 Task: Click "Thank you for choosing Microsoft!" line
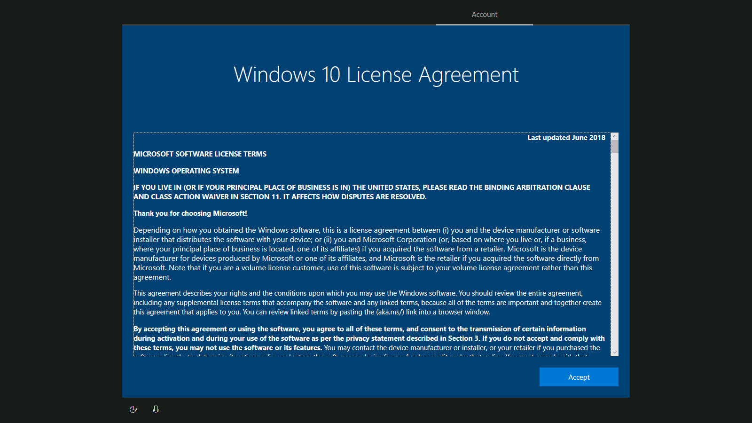pyautogui.click(x=190, y=213)
